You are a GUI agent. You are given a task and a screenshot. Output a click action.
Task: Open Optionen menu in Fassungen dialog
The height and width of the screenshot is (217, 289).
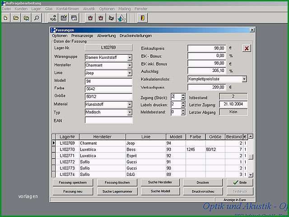[60, 36]
